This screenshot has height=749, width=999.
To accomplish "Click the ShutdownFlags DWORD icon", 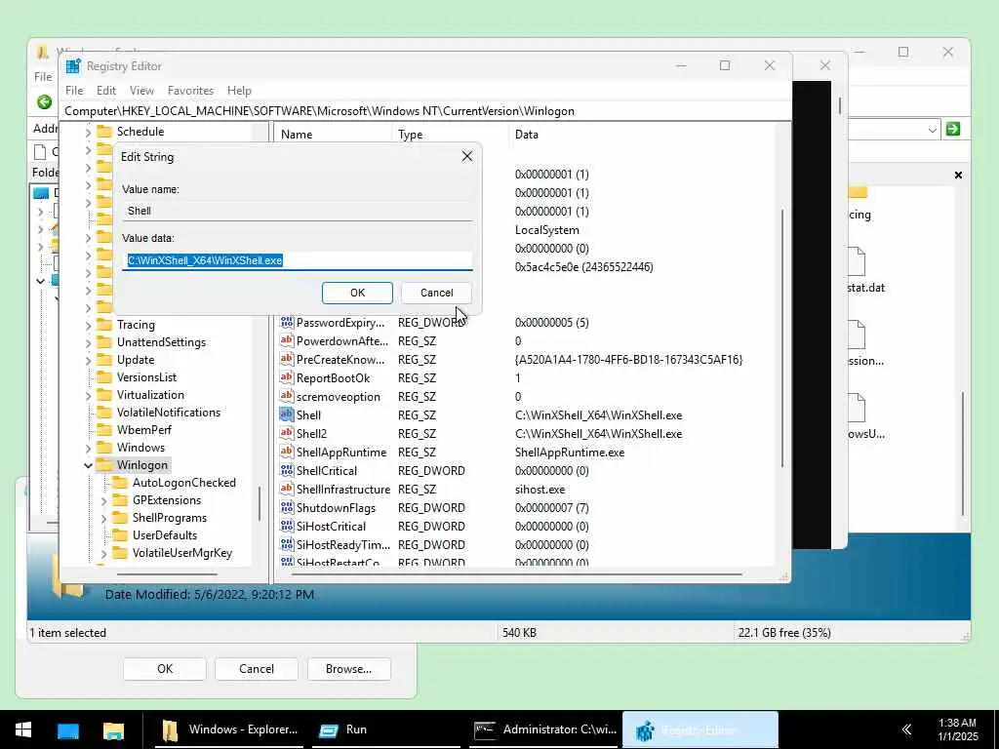I will (287, 507).
